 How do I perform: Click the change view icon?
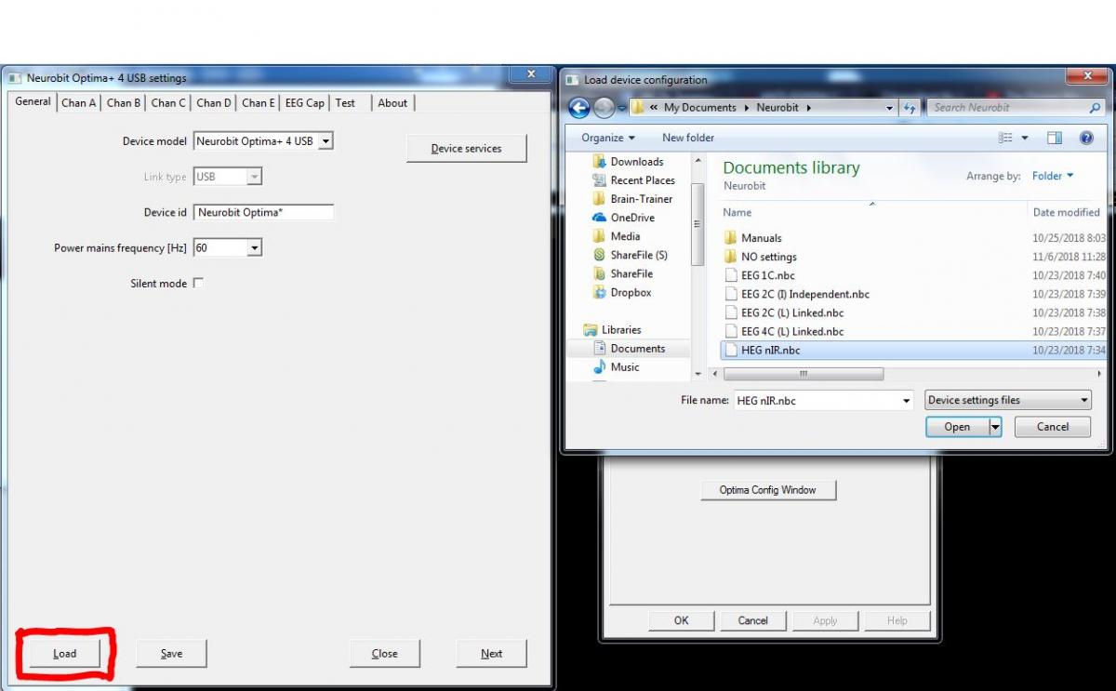[x=1005, y=138]
